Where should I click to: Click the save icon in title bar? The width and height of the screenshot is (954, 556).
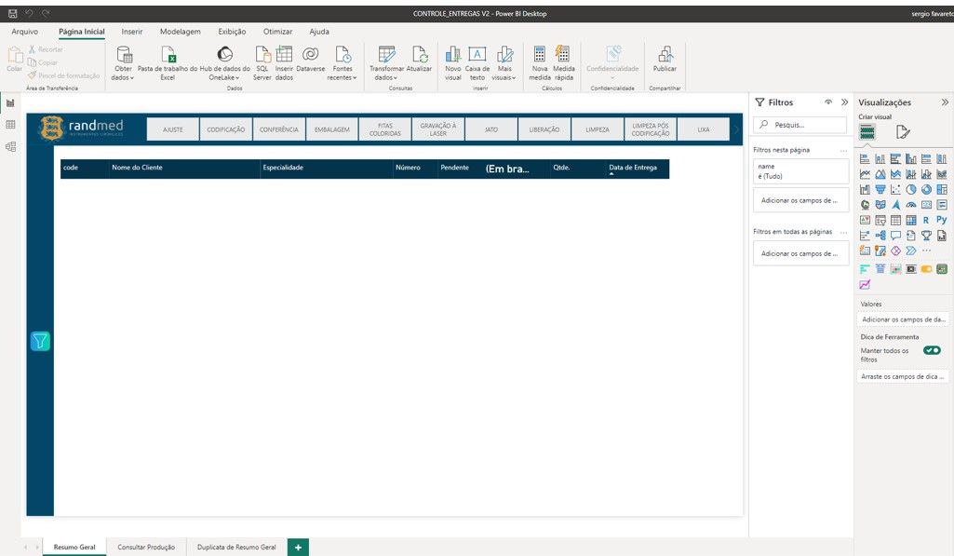coord(12,13)
